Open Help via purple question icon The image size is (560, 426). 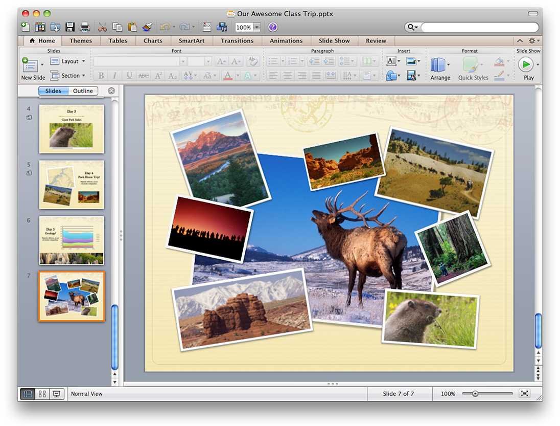coord(273,27)
